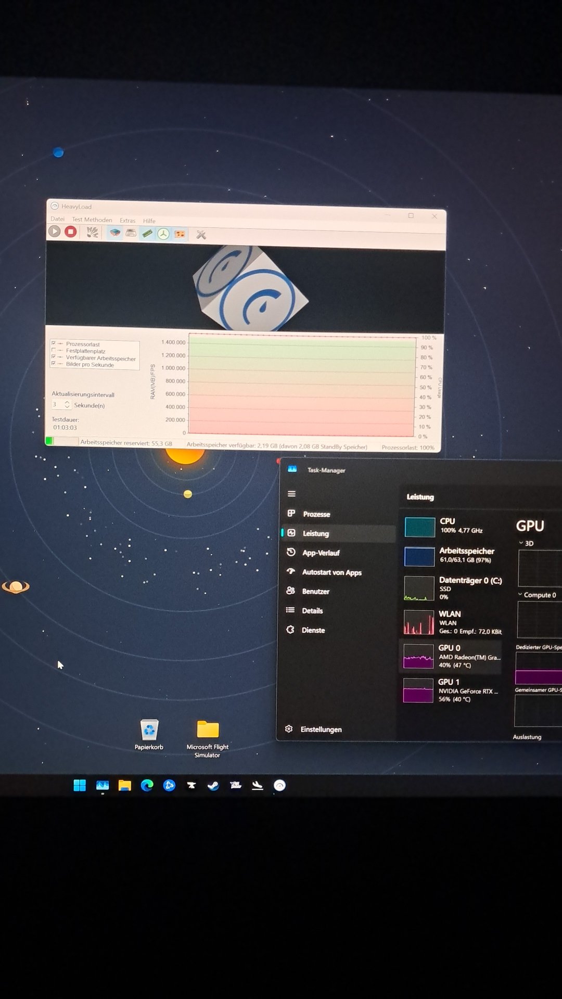
Task: Toggle the memory allocation test icon in HeavyLoad
Action: point(147,234)
